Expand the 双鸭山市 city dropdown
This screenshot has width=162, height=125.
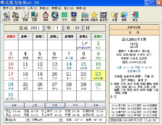[61, 120]
